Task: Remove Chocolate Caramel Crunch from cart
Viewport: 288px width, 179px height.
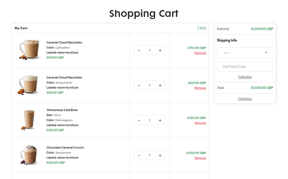Action: pos(200,158)
